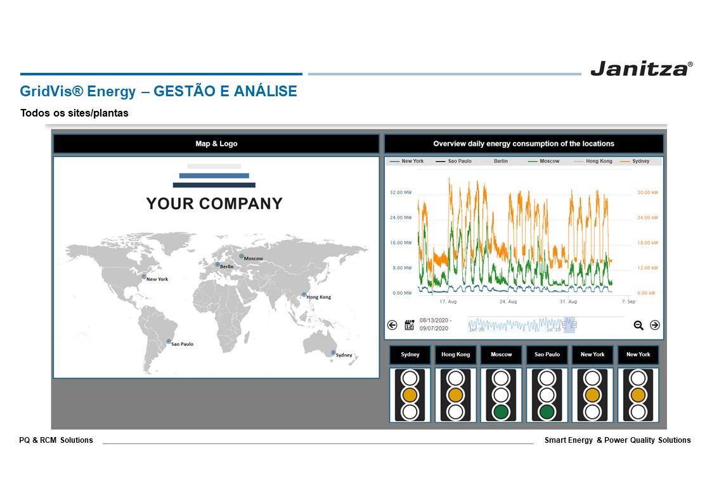Image resolution: width=712 pixels, height=503 pixels.
Task: Toggle the Moscow series in legend
Action: tap(543, 161)
